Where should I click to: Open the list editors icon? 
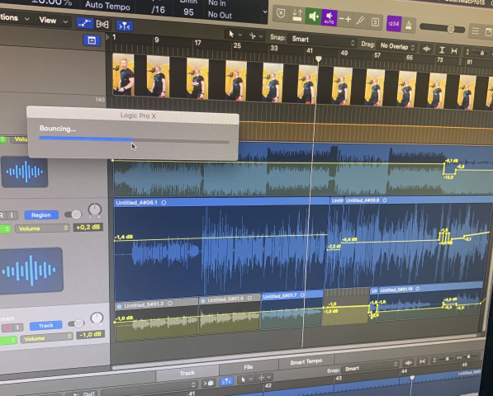pyautogui.click(x=476, y=31)
